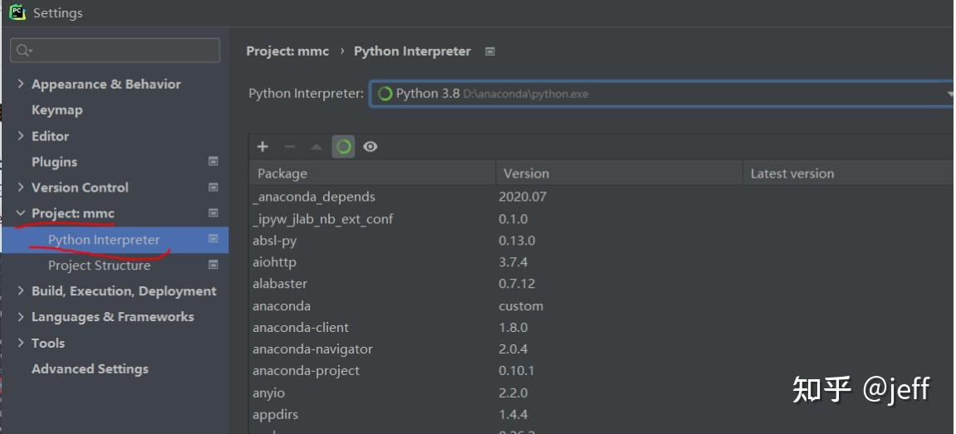Viewport: 956px width, 434px height.
Task: Click the add package plus icon
Action: 262,147
